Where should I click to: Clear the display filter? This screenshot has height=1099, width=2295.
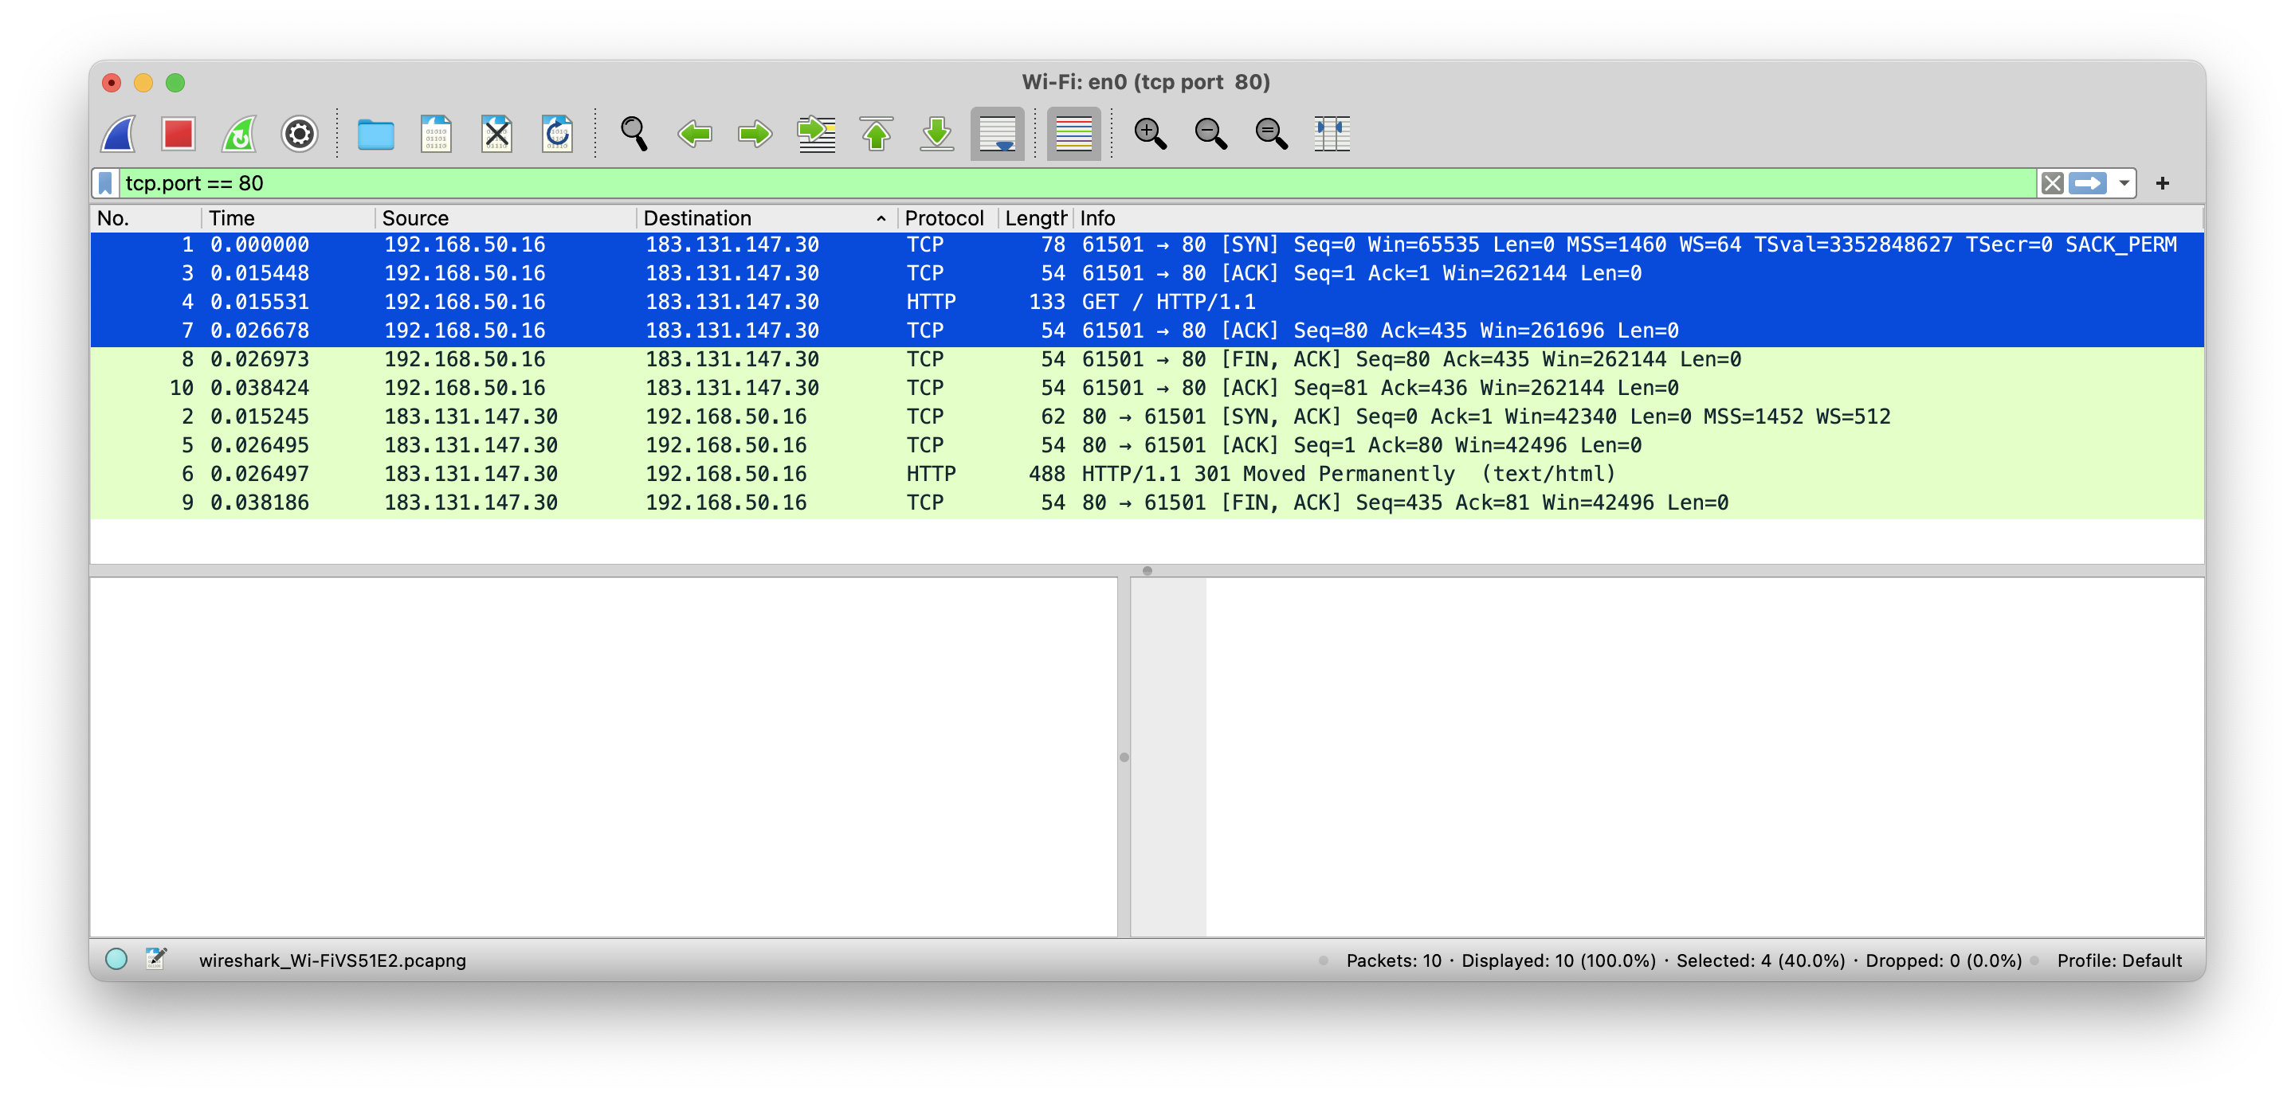(2053, 183)
